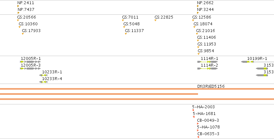Select the NP:7437 insertion label
The height and width of the screenshot is (139, 274).
(26, 9)
